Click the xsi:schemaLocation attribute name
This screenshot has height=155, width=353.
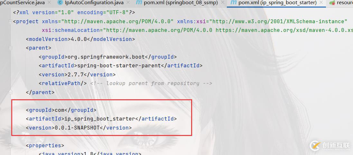[71, 30]
